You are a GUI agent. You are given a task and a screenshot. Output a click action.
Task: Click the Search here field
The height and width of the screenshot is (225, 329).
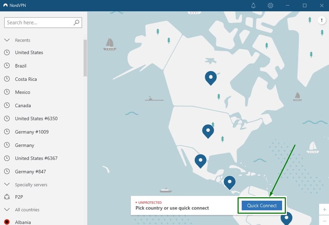tap(43, 22)
